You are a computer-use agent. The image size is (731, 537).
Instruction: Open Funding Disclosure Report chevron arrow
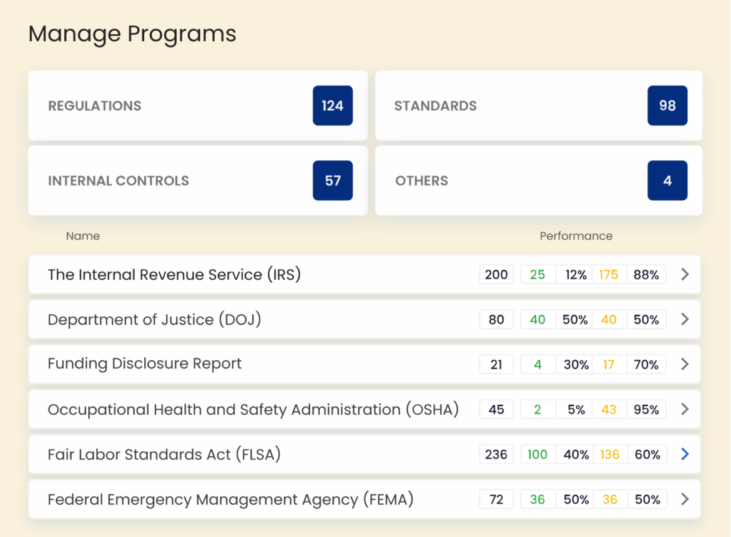click(x=684, y=364)
